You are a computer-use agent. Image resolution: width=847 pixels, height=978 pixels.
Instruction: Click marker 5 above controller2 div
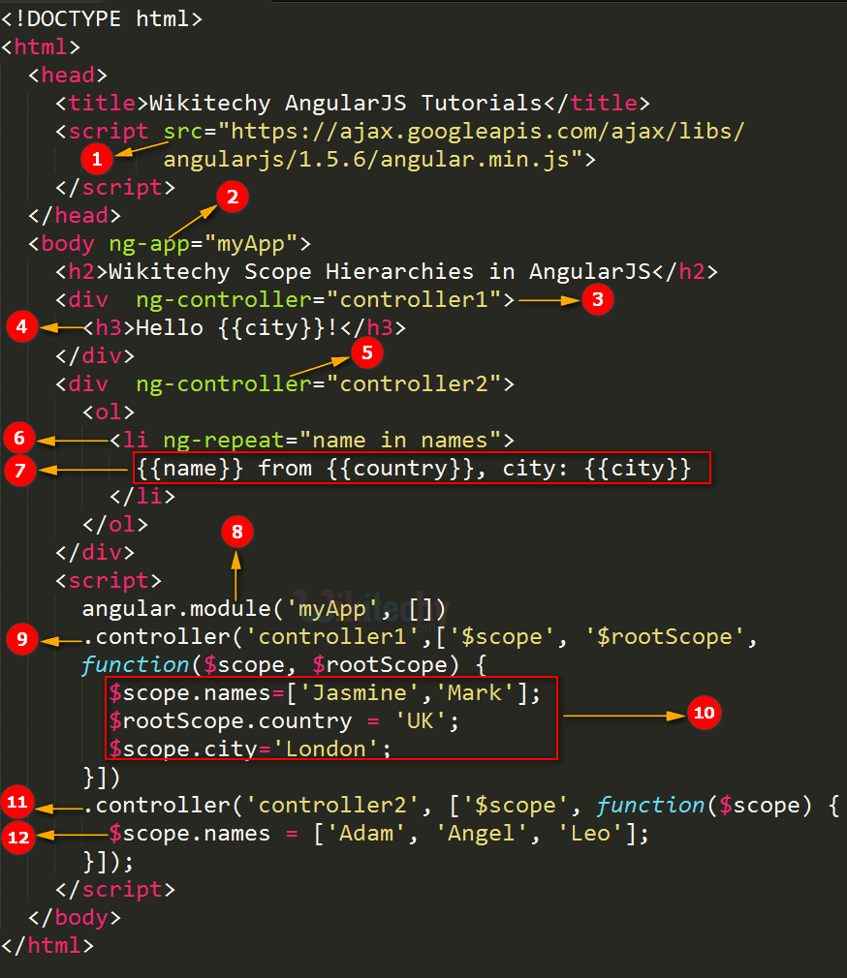367,352
